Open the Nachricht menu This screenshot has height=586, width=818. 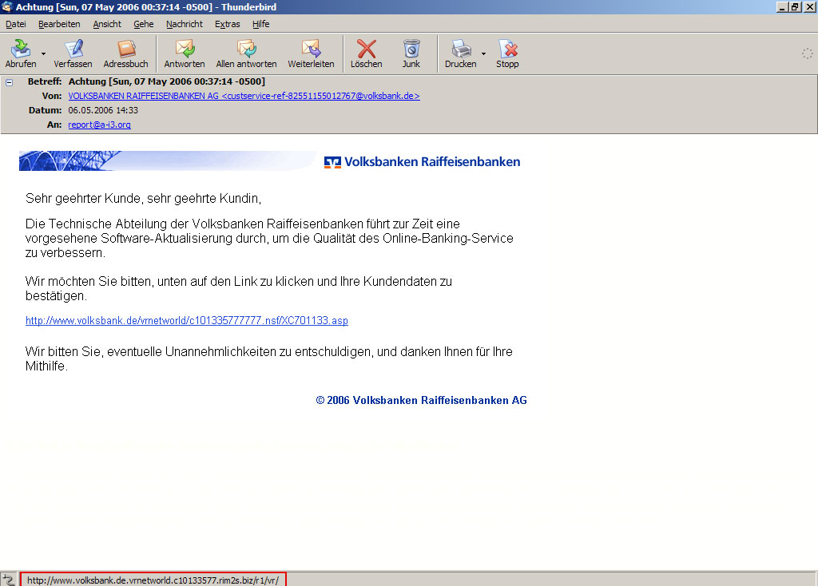tap(185, 24)
